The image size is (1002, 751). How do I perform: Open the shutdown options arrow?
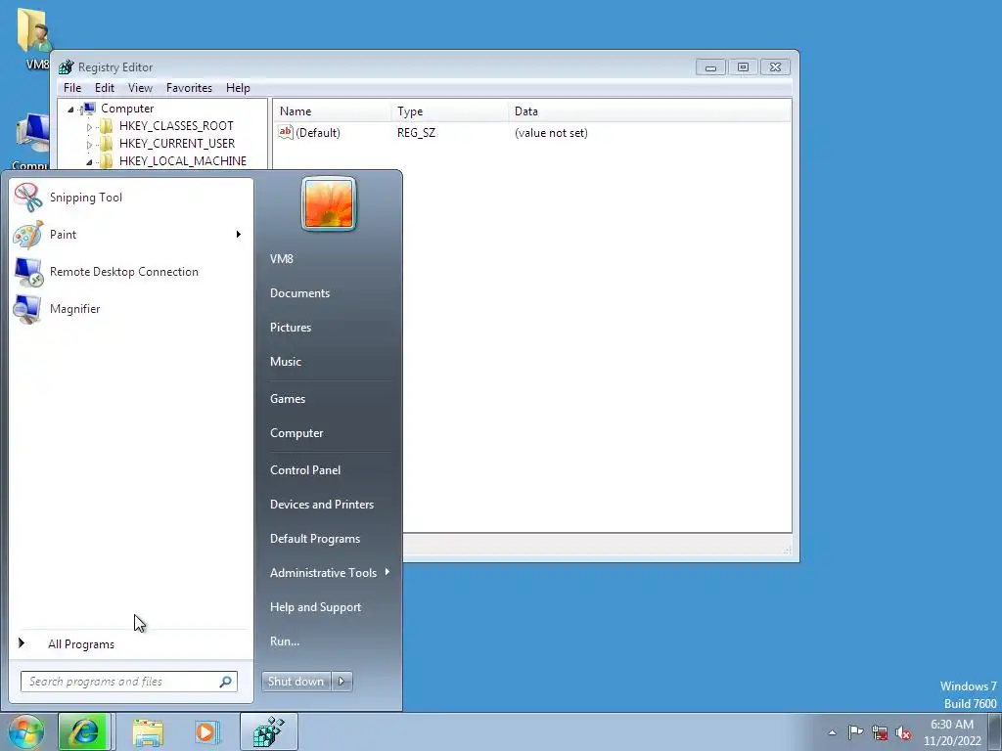point(342,682)
